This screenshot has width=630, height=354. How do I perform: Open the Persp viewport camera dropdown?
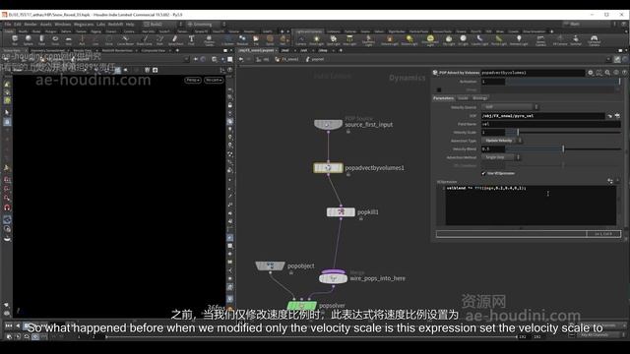tap(193, 80)
